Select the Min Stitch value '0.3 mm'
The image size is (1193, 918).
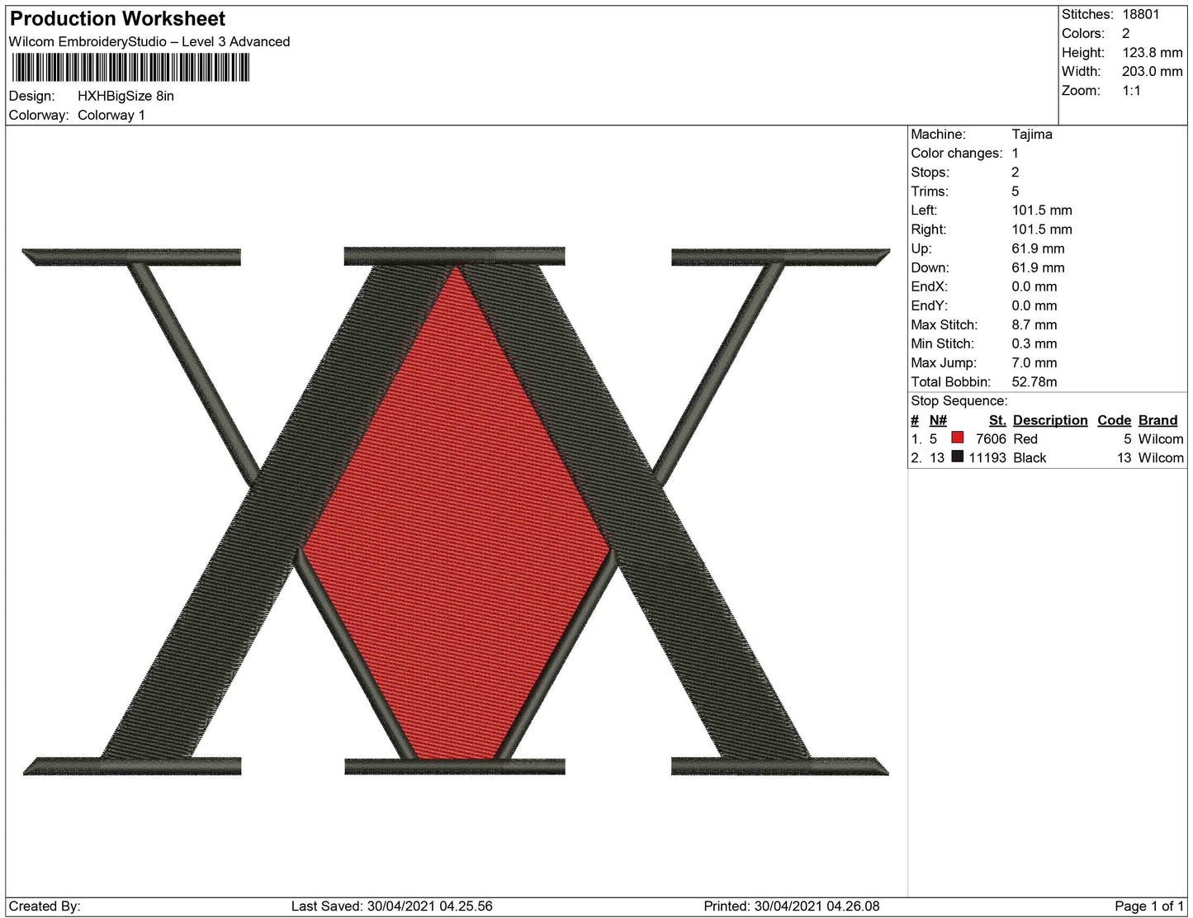click(1034, 343)
